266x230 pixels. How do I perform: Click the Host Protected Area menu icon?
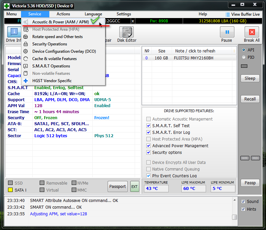[26, 29]
